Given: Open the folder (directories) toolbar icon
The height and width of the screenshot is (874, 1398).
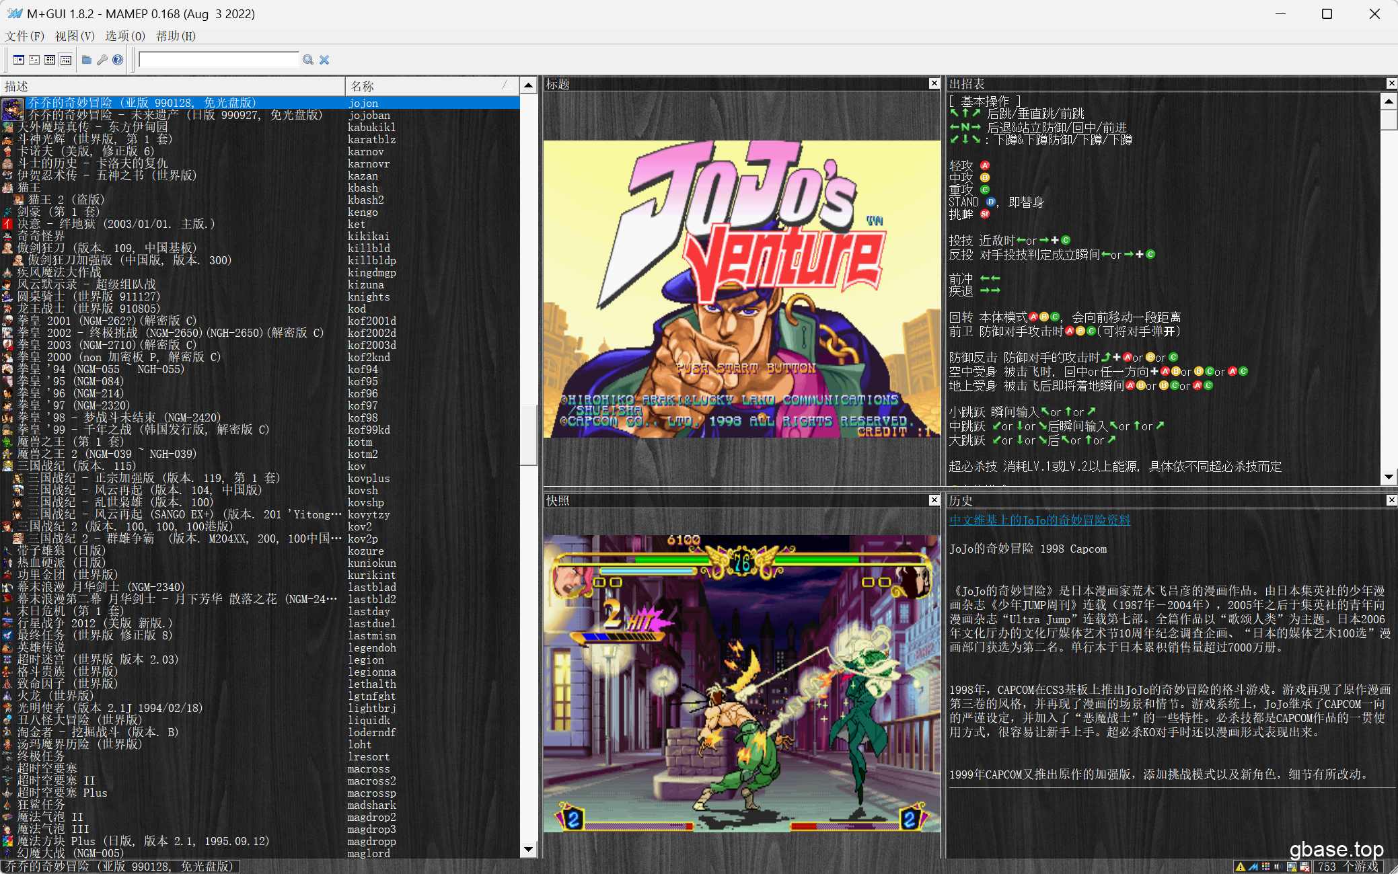Looking at the screenshot, I should pos(87,60).
